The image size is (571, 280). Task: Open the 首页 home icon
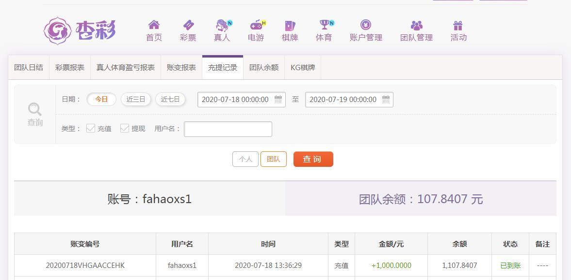click(154, 25)
